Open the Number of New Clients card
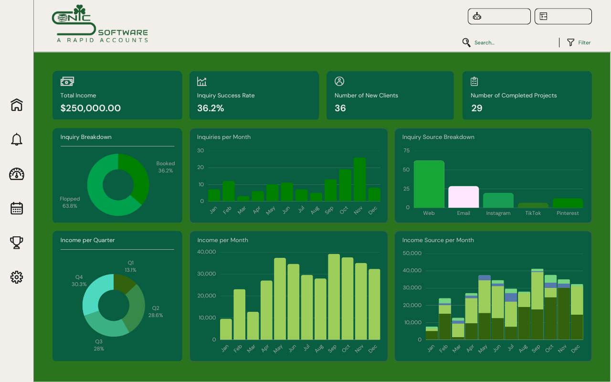The width and height of the screenshot is (611, 382). point(390,95)
